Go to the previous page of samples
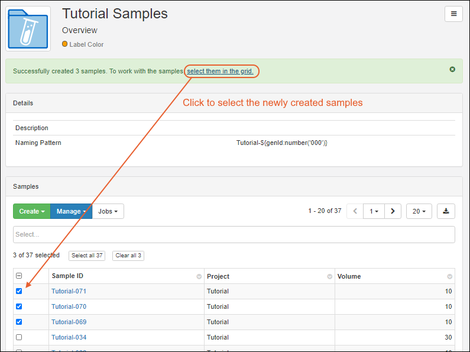This screenshot has width=470, height=352. [x=355, y=211]
